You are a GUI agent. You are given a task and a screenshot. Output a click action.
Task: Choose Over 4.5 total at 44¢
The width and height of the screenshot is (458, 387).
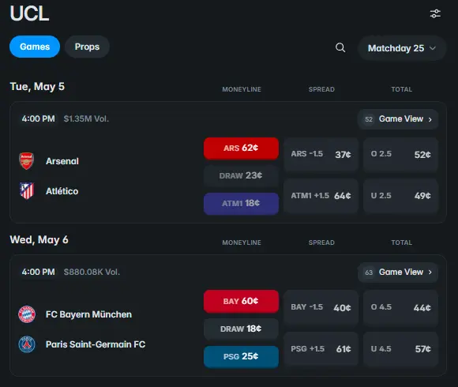400,307
